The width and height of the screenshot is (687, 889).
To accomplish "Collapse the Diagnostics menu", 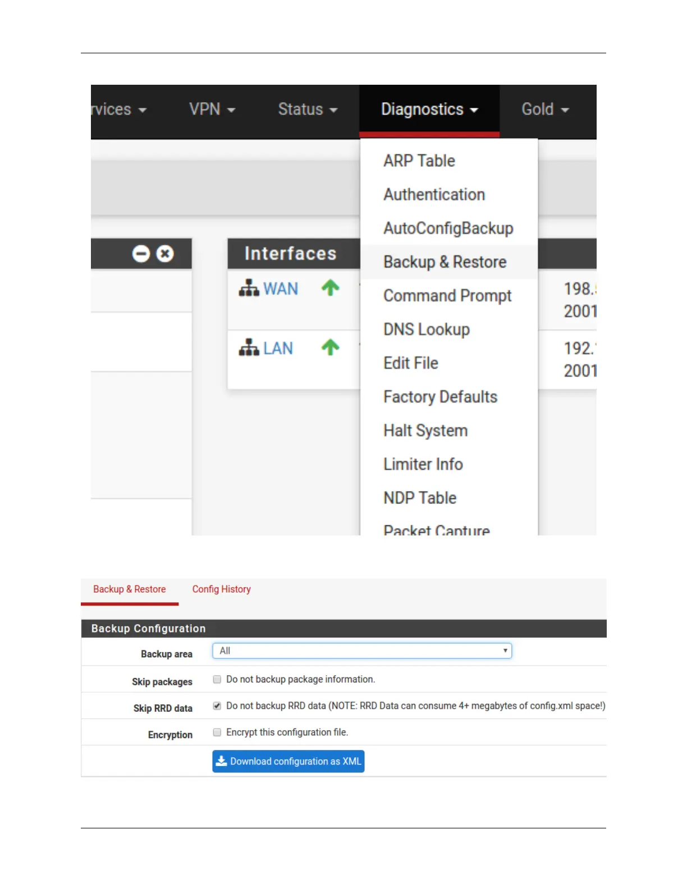I will 429,109.
